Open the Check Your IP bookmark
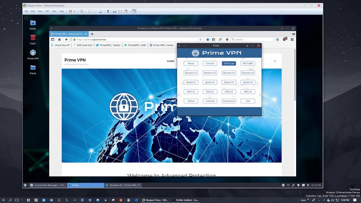361x203 pixels. point(60,45)
